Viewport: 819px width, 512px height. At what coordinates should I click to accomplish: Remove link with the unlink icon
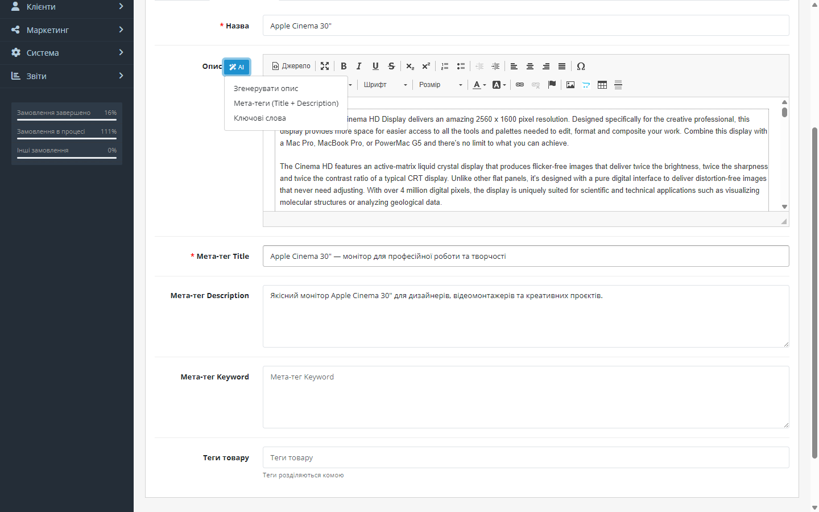536,85
